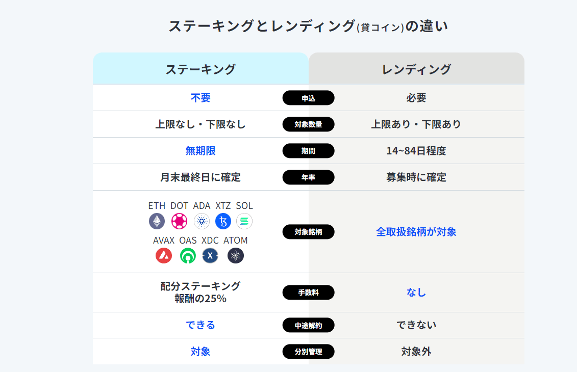
Task: Click the Solana (SOL) coin icon
Action: coord(244,221)
